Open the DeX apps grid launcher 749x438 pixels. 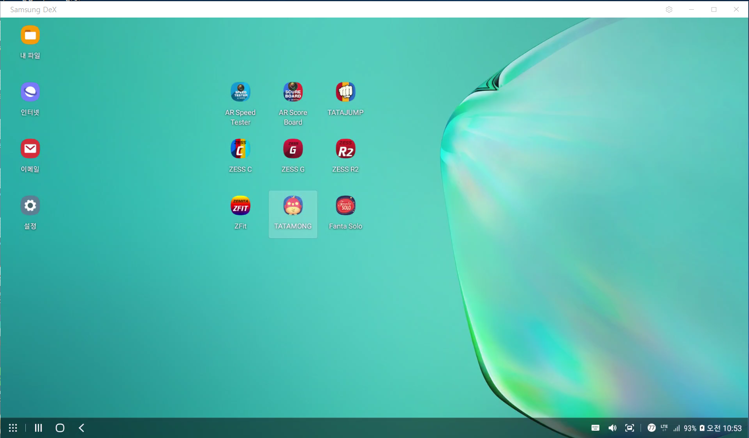(13, 428)
